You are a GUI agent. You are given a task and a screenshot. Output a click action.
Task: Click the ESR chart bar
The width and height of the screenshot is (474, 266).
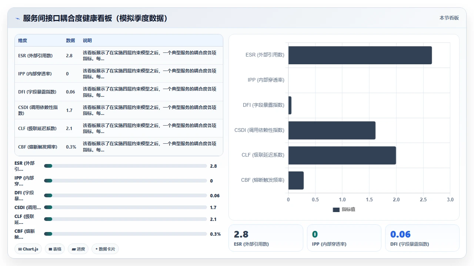pyautogui.click(x=360, y=55)
